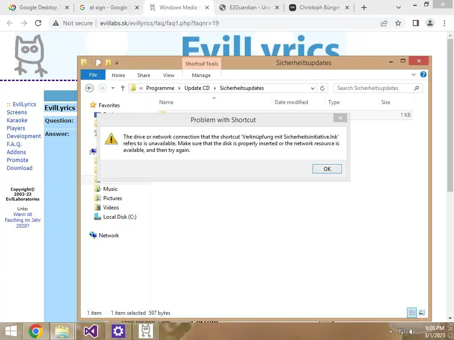Open Chrome profile avatar menu
Screen dimensions: 454x340
(430, 23)
